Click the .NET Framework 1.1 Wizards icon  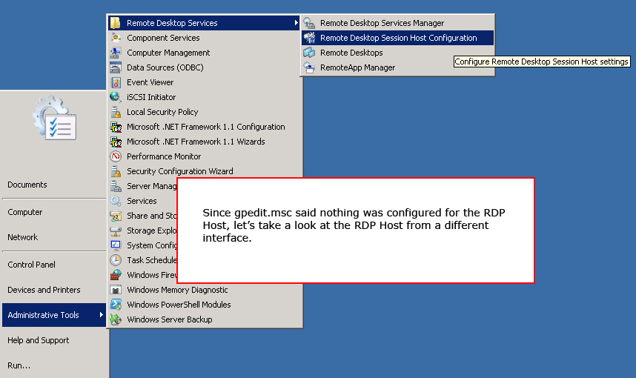[x=116, y=142]
